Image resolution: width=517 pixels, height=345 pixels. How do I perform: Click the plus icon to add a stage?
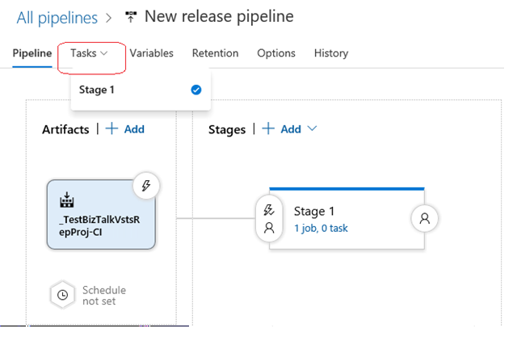click(x=268, y=129)
